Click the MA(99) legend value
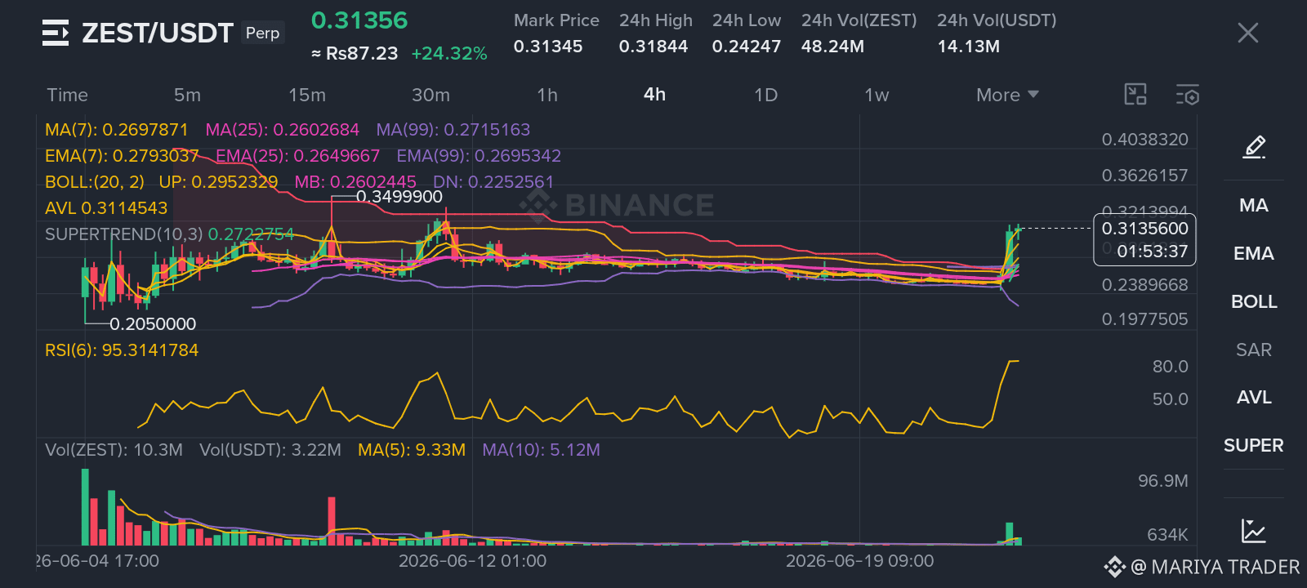This screenshot has height=588, width=1307. tap(453, 130)
